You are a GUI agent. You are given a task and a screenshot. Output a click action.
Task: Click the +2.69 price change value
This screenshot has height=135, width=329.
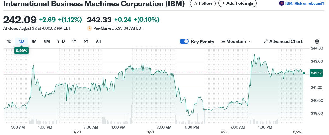tap(47, 20)
